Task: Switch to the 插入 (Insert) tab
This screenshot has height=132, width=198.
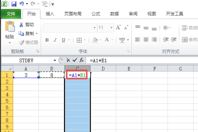Action: tap(50, 14)
